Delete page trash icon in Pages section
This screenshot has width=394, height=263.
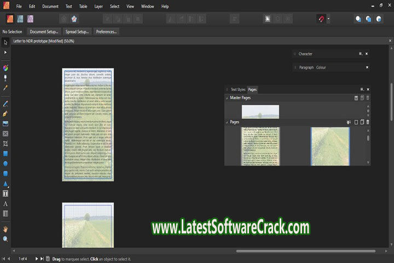368,122
